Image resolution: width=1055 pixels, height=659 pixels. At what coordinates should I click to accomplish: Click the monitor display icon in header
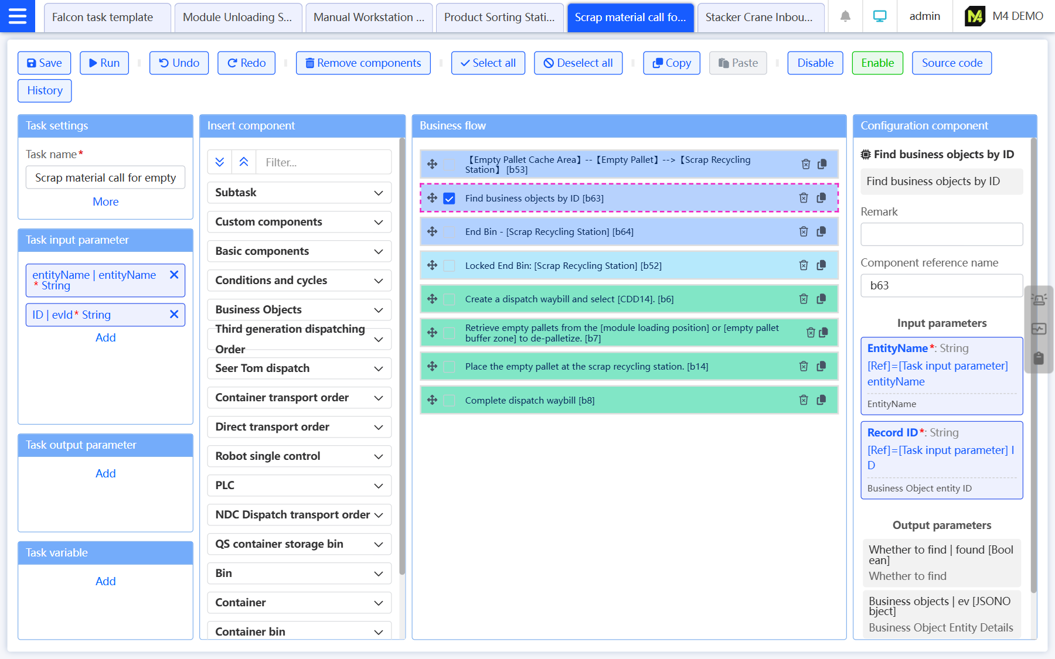879,16
